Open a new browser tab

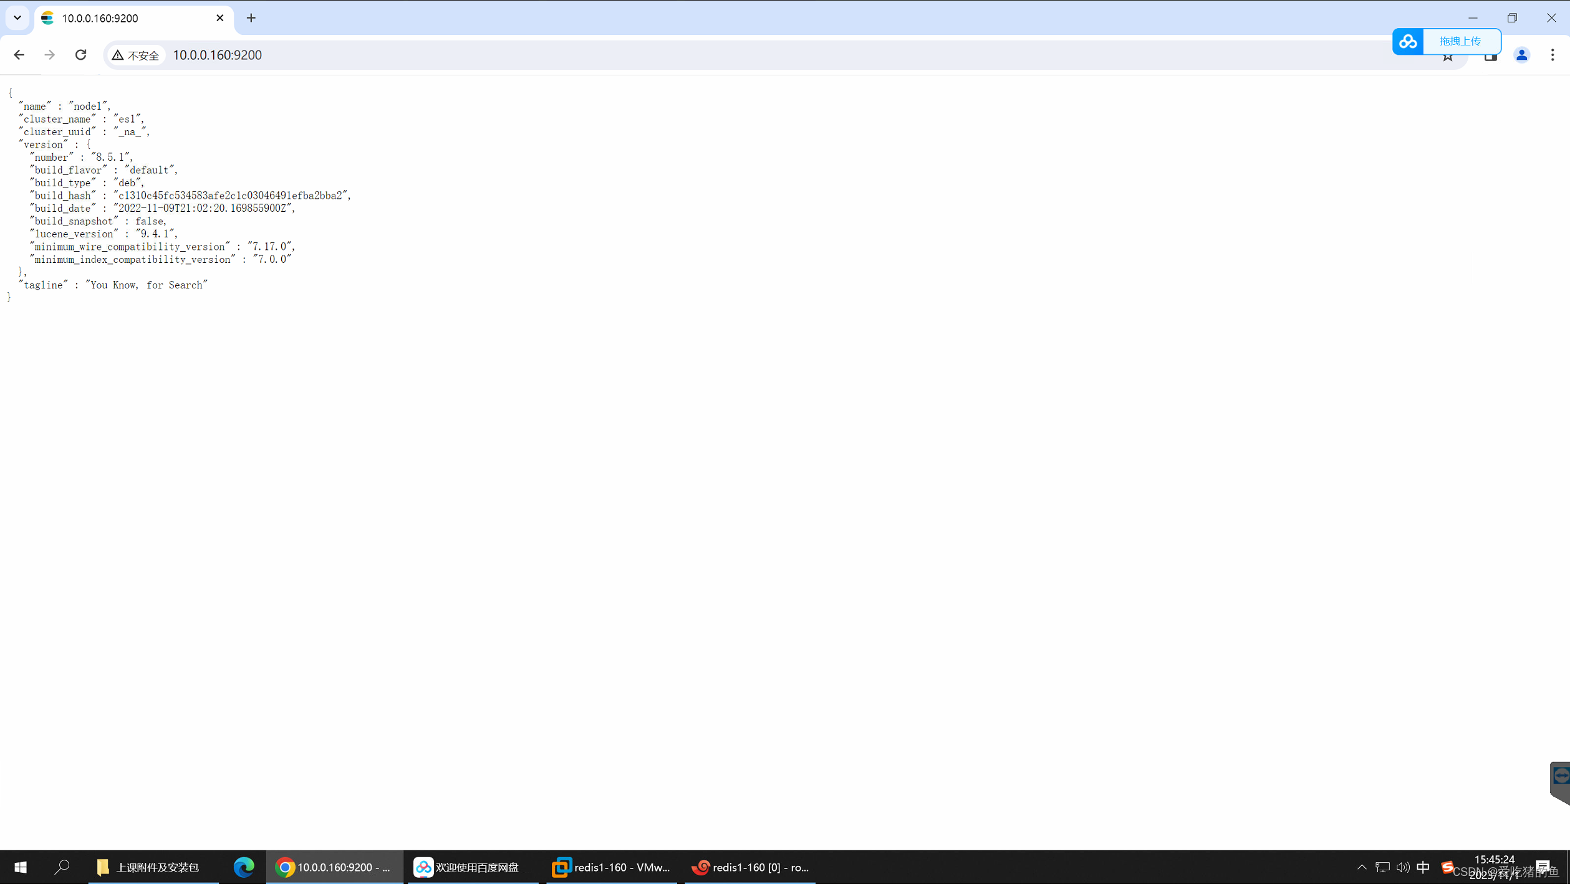pyautogui.click(x=251, y=18)
